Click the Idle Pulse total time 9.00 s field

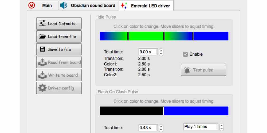point(148,52)
